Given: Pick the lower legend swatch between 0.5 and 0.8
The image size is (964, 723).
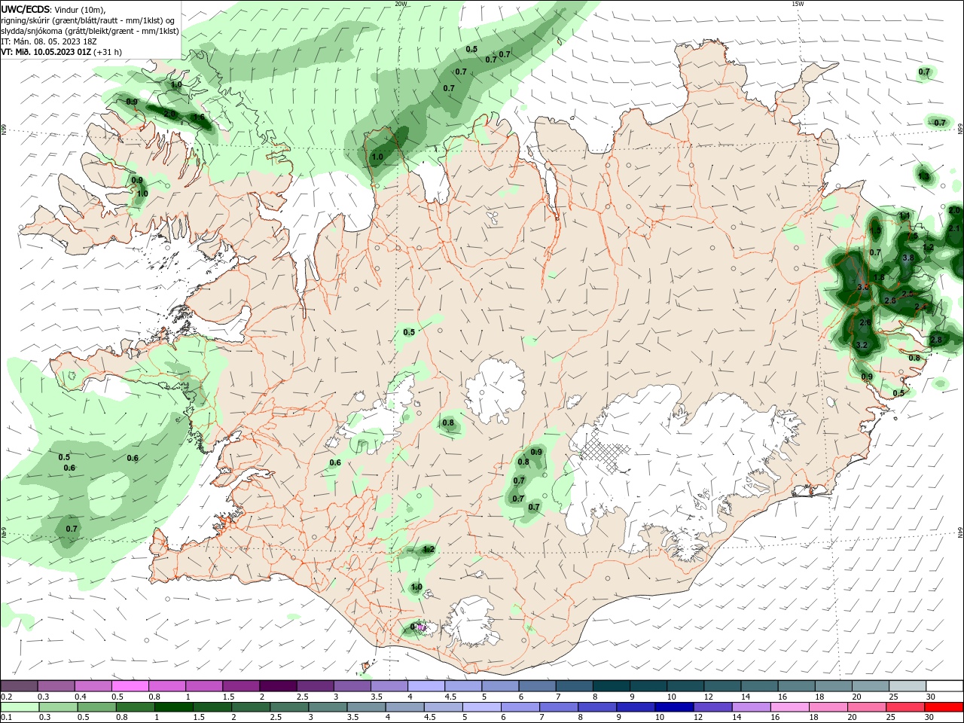Looking at the screenshot, I should (x=97, y=707).
